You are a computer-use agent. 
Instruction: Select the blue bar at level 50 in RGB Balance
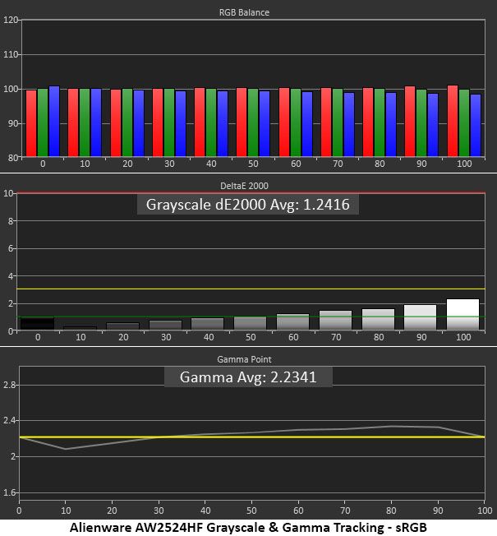pyautogui.click(x=265, y=124)
